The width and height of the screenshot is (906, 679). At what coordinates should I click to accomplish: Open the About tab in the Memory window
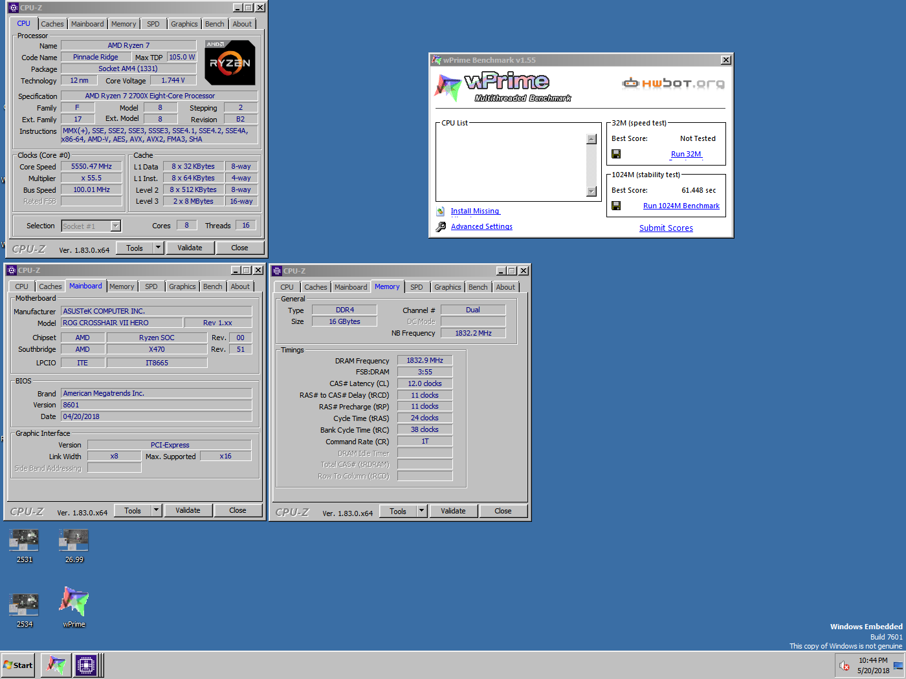(505, 287)
